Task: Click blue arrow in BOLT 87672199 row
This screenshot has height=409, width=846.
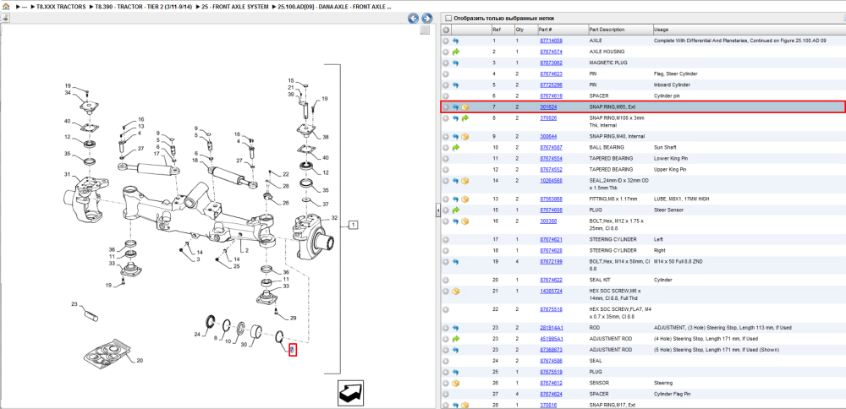Action: pos(456,261)
